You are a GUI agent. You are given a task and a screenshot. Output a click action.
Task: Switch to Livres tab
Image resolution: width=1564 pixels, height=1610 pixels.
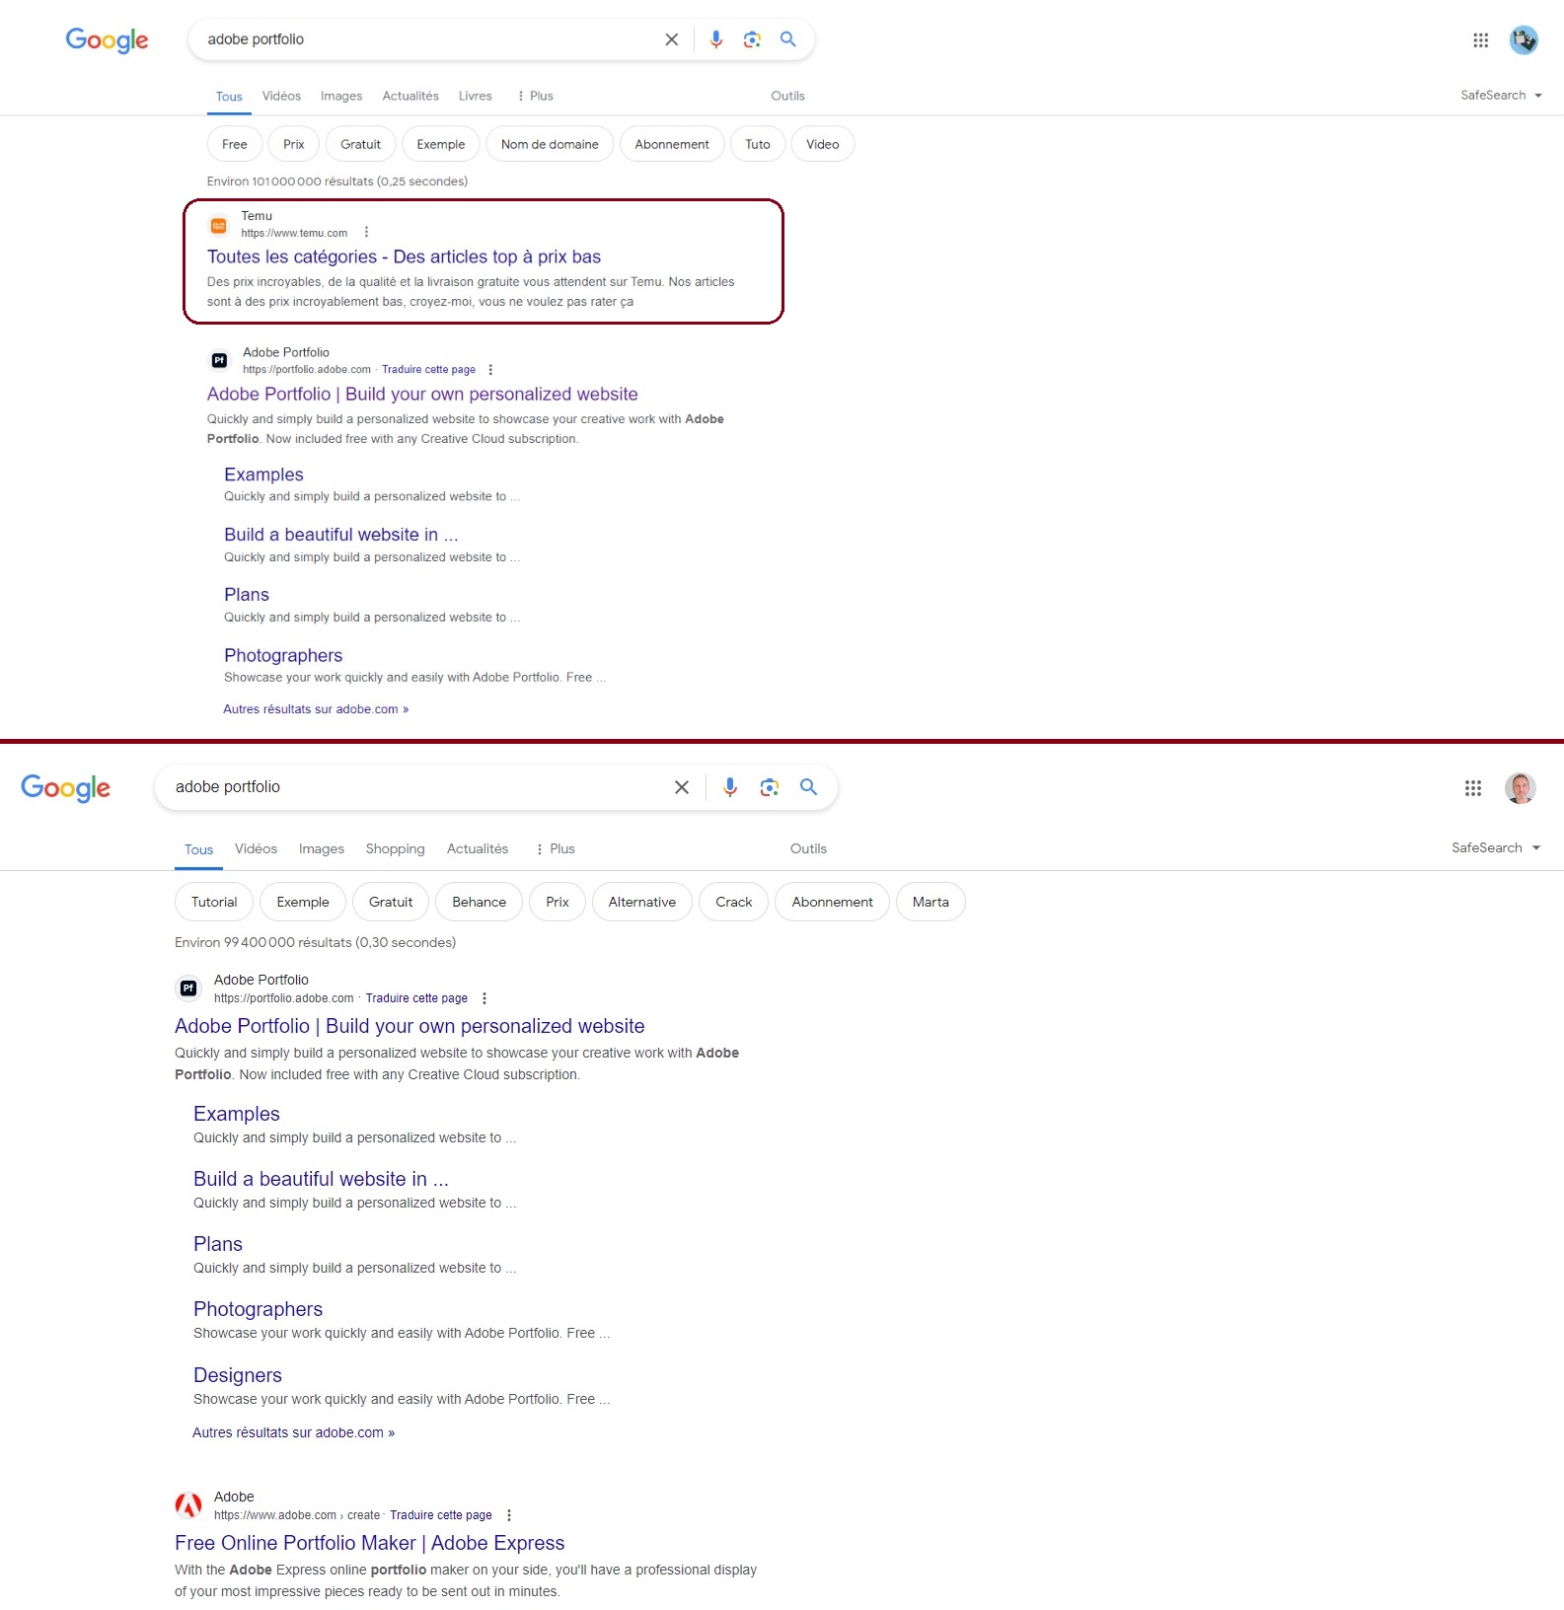[476, 97]
